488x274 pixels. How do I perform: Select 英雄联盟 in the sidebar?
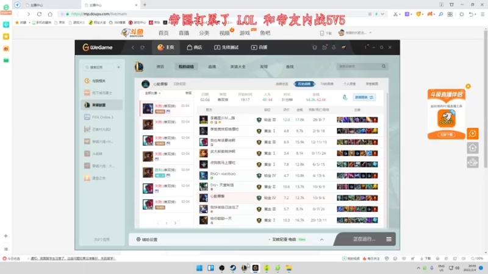coord(102,105)
